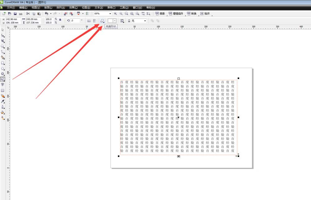Select the Ellipse tool in the toolbox
This screenshot has height=200, width=311.
(2, 68)
